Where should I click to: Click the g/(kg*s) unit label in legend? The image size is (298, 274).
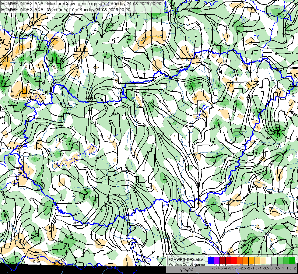[x=187, y=269]
